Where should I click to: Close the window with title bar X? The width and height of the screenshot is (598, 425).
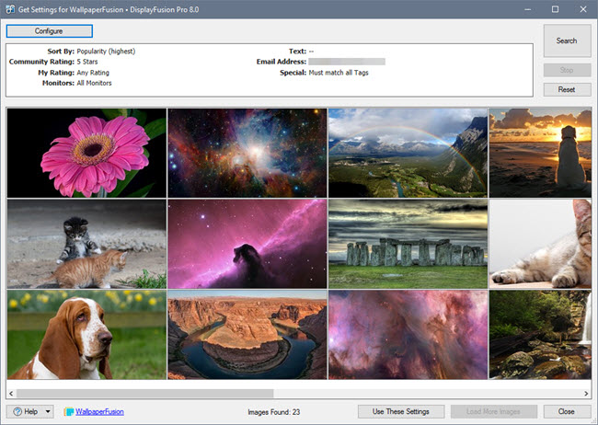pyautogui.click(x=583, y=9)
